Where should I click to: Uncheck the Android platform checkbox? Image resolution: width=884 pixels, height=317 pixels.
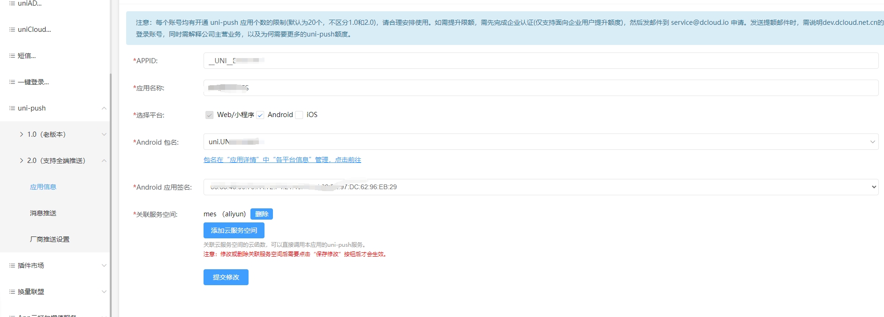click(260, 115)
